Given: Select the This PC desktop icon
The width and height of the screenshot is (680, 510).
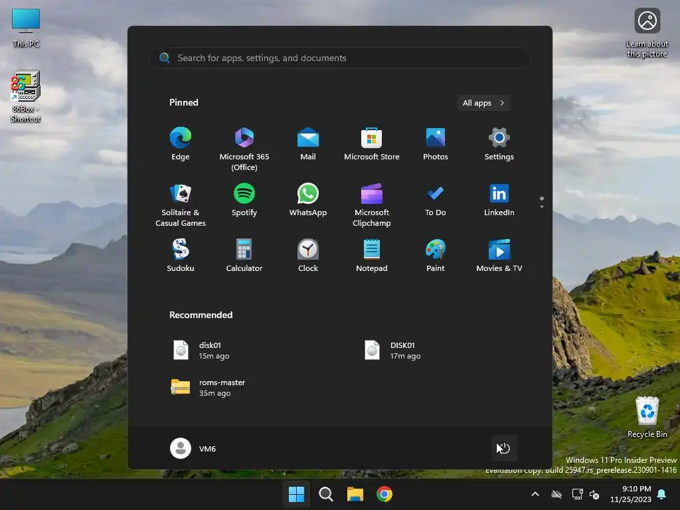Looking at the screenshot, I should pos(26,27).
